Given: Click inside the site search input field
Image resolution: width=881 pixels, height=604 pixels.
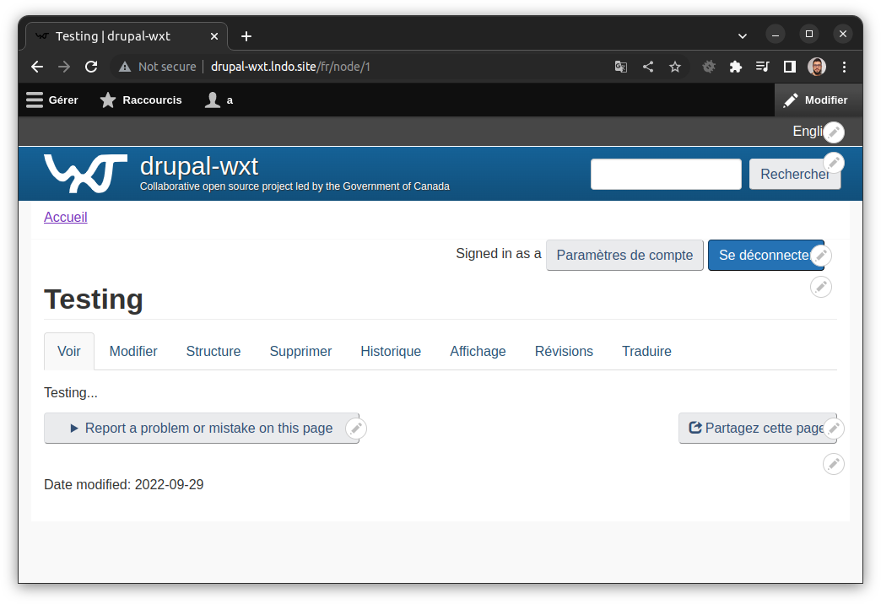Looking at the screenshot, I should 666,174.
